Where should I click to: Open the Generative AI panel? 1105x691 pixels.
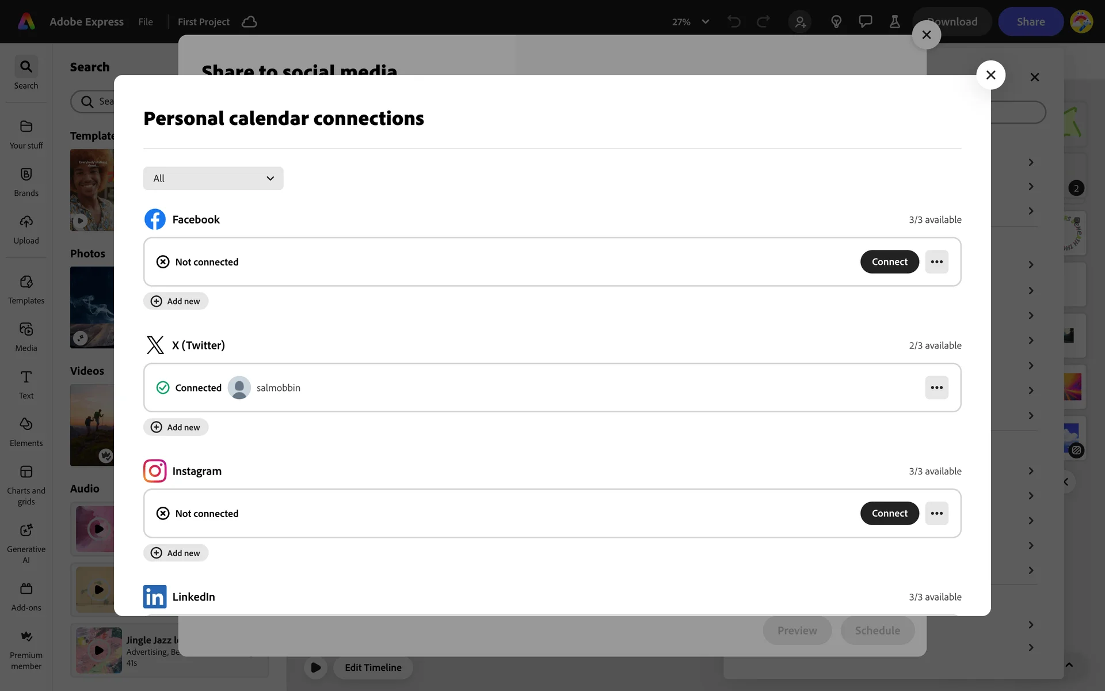(26, 531)
